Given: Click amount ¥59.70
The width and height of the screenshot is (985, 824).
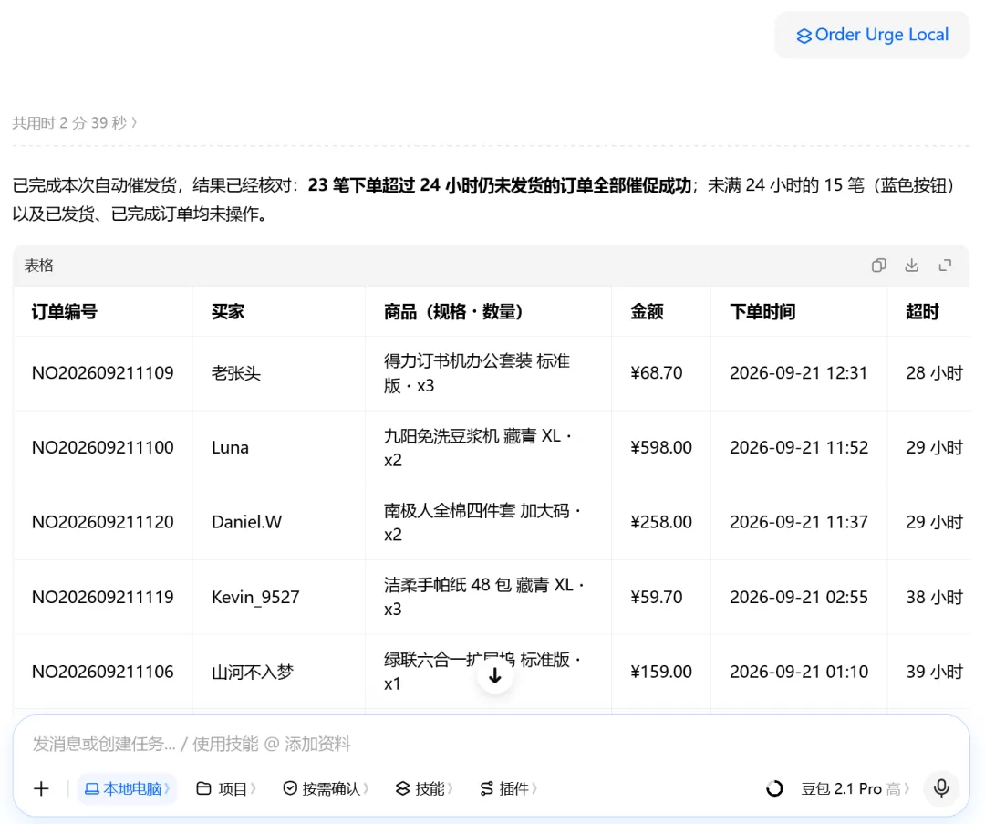Looking at the screenshot, I should tap(657, 597).
